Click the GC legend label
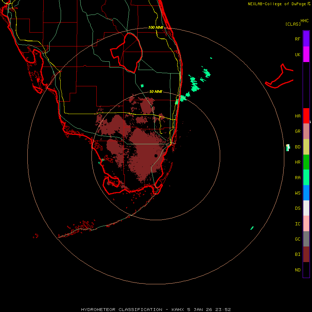Viewport: 312px width, 312px height. point(297,239)
